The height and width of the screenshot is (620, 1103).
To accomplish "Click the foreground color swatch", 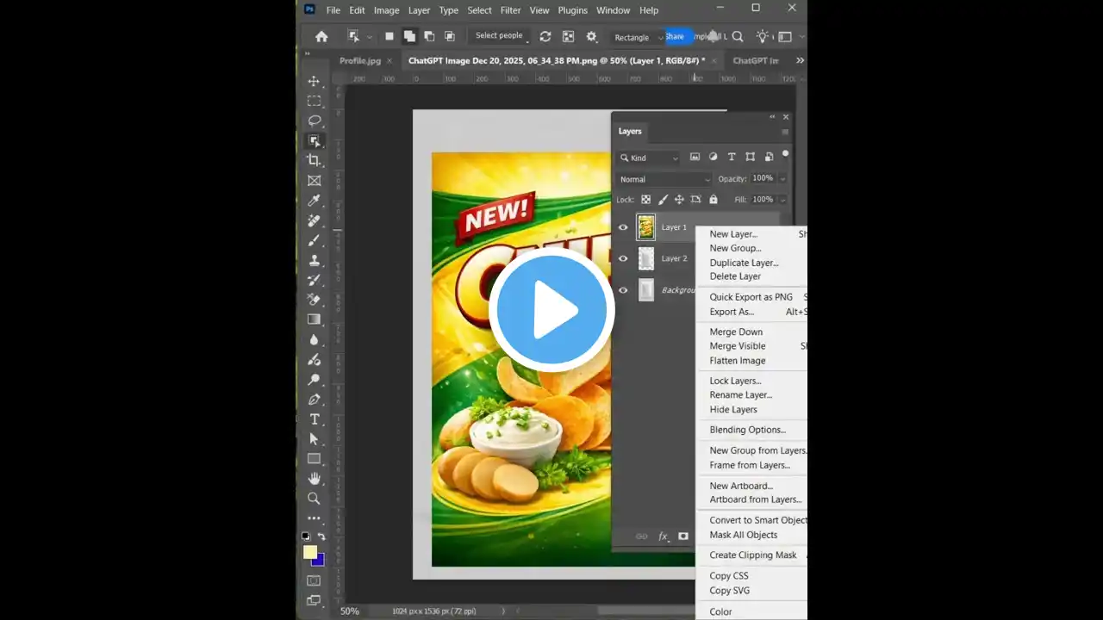I will [310, 552].
